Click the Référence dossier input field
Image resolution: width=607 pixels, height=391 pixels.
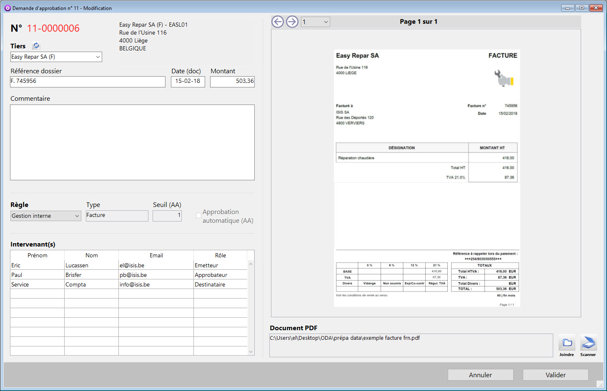pos(88,82)
